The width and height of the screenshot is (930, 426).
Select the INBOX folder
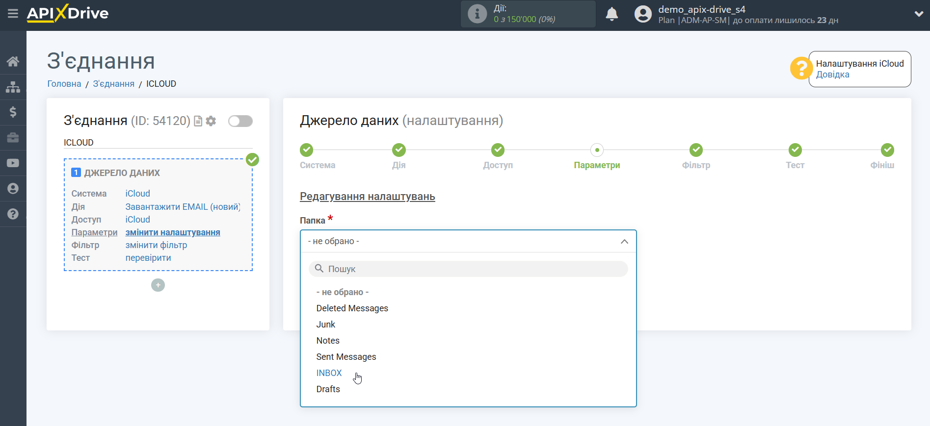(x=329, y=373)
